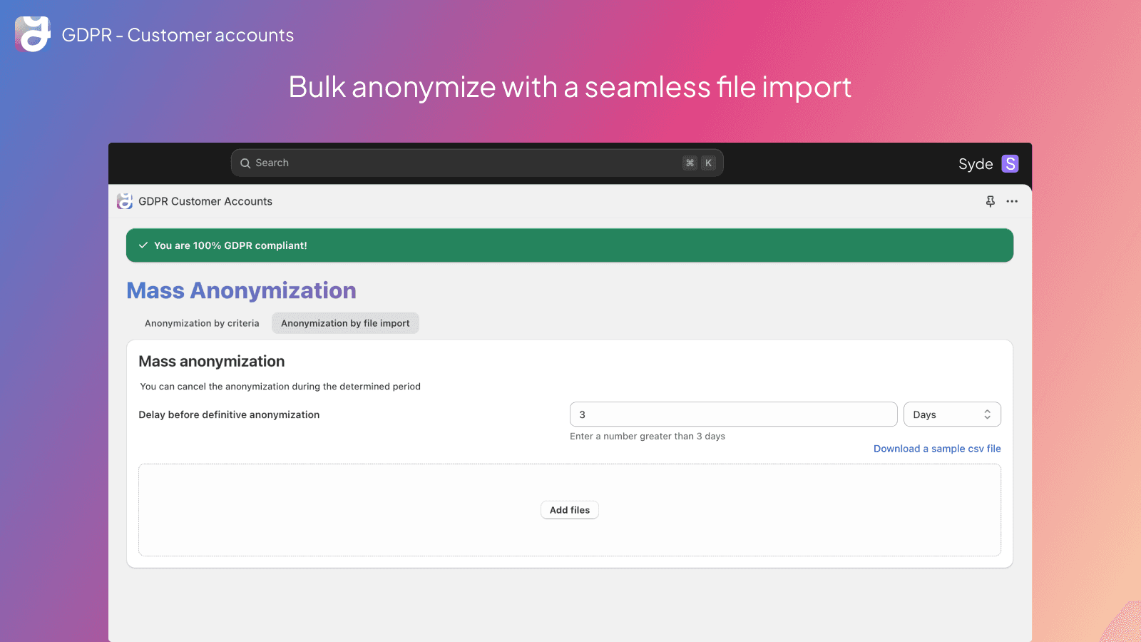
Task: Switch to Anonymization by criteria tab
Action: pyautogui.click(x=202, y=323)
